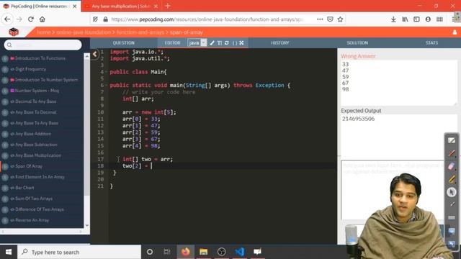Expand the editor to fullscreen
Image resolution: width=461 pixels, height=259 pixels.
coord(242,43)
